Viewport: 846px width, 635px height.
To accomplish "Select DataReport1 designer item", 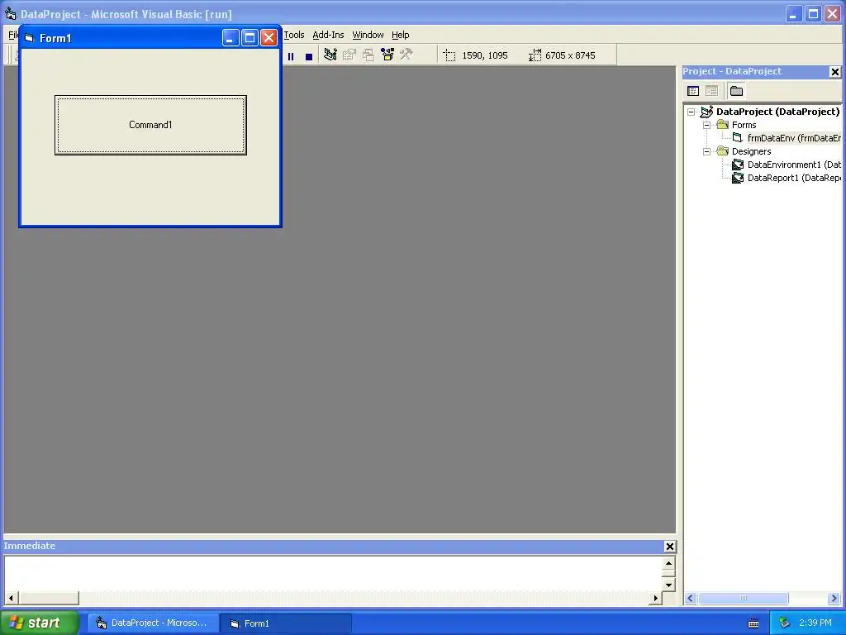I will [794, 178].
